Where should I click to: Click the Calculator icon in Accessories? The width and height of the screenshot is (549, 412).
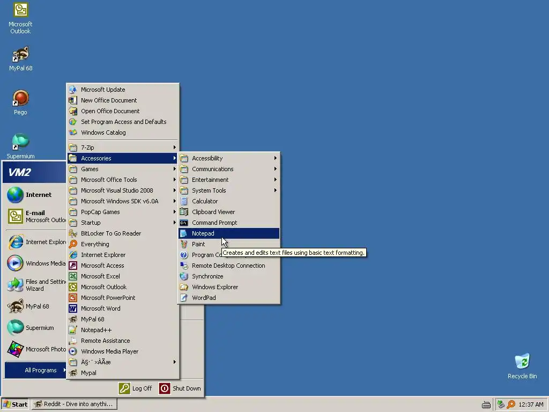[x=184, y=201]
